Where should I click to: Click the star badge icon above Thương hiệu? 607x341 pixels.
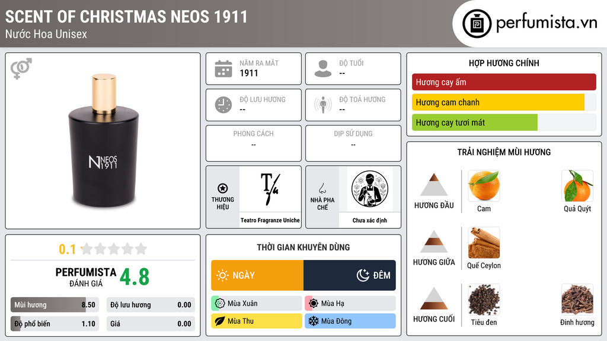point(223,188)
